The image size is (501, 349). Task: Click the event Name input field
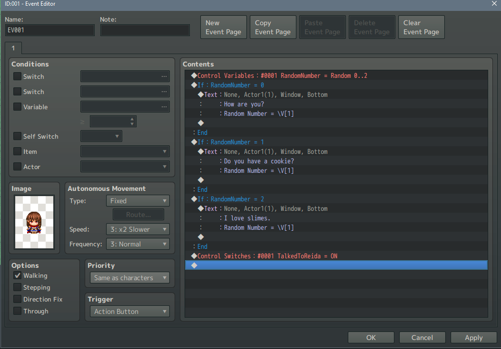point(50,30)
